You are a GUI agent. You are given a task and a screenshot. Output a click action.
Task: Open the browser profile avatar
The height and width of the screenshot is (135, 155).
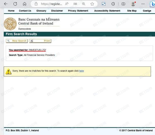coord(133,4)
